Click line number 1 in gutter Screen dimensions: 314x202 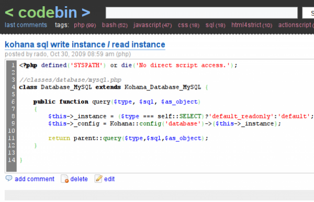(x=13, y=65)
